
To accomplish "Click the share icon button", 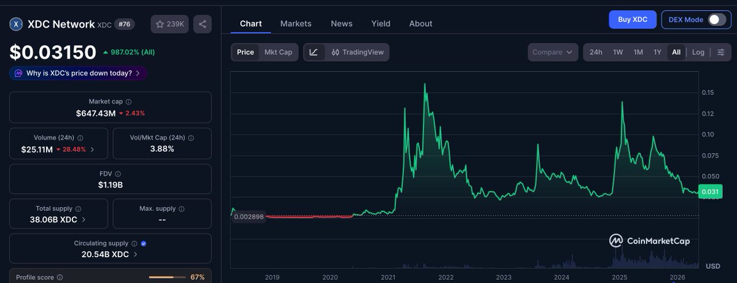I will tap(203, 24).
